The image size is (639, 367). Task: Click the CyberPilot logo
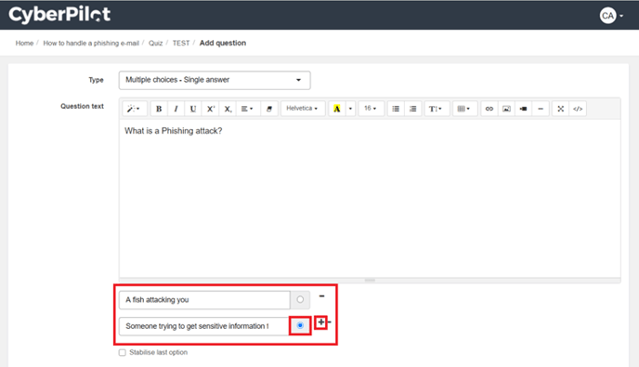tap(59, 14)
